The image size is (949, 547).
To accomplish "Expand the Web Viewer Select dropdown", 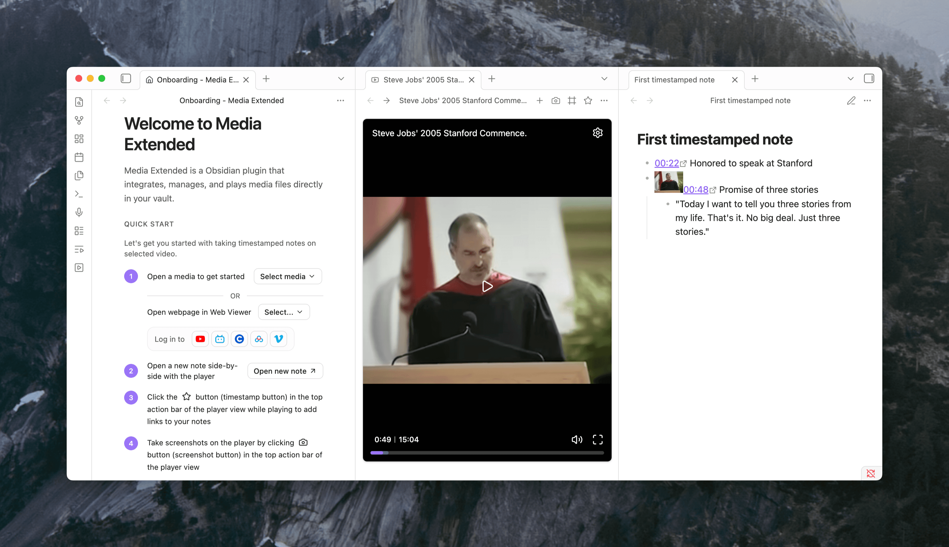I will [x=283, y=312].
